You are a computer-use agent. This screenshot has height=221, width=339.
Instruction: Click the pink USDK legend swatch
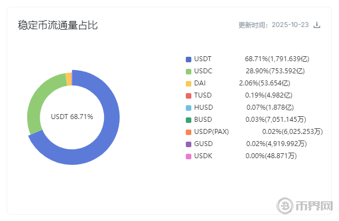[189, 156]
